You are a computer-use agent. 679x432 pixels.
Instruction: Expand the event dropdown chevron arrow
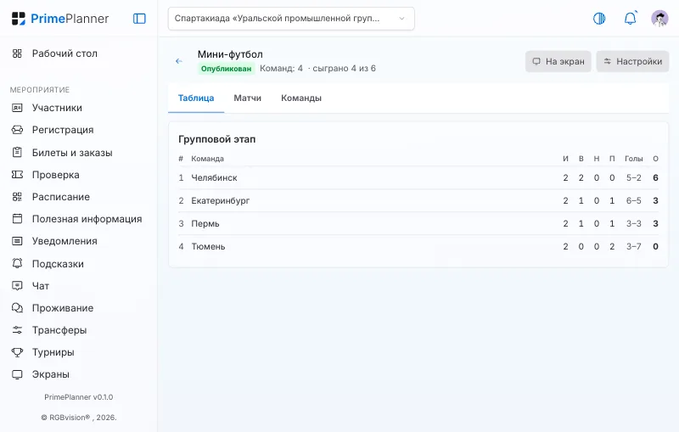click(x=401, y=19)
